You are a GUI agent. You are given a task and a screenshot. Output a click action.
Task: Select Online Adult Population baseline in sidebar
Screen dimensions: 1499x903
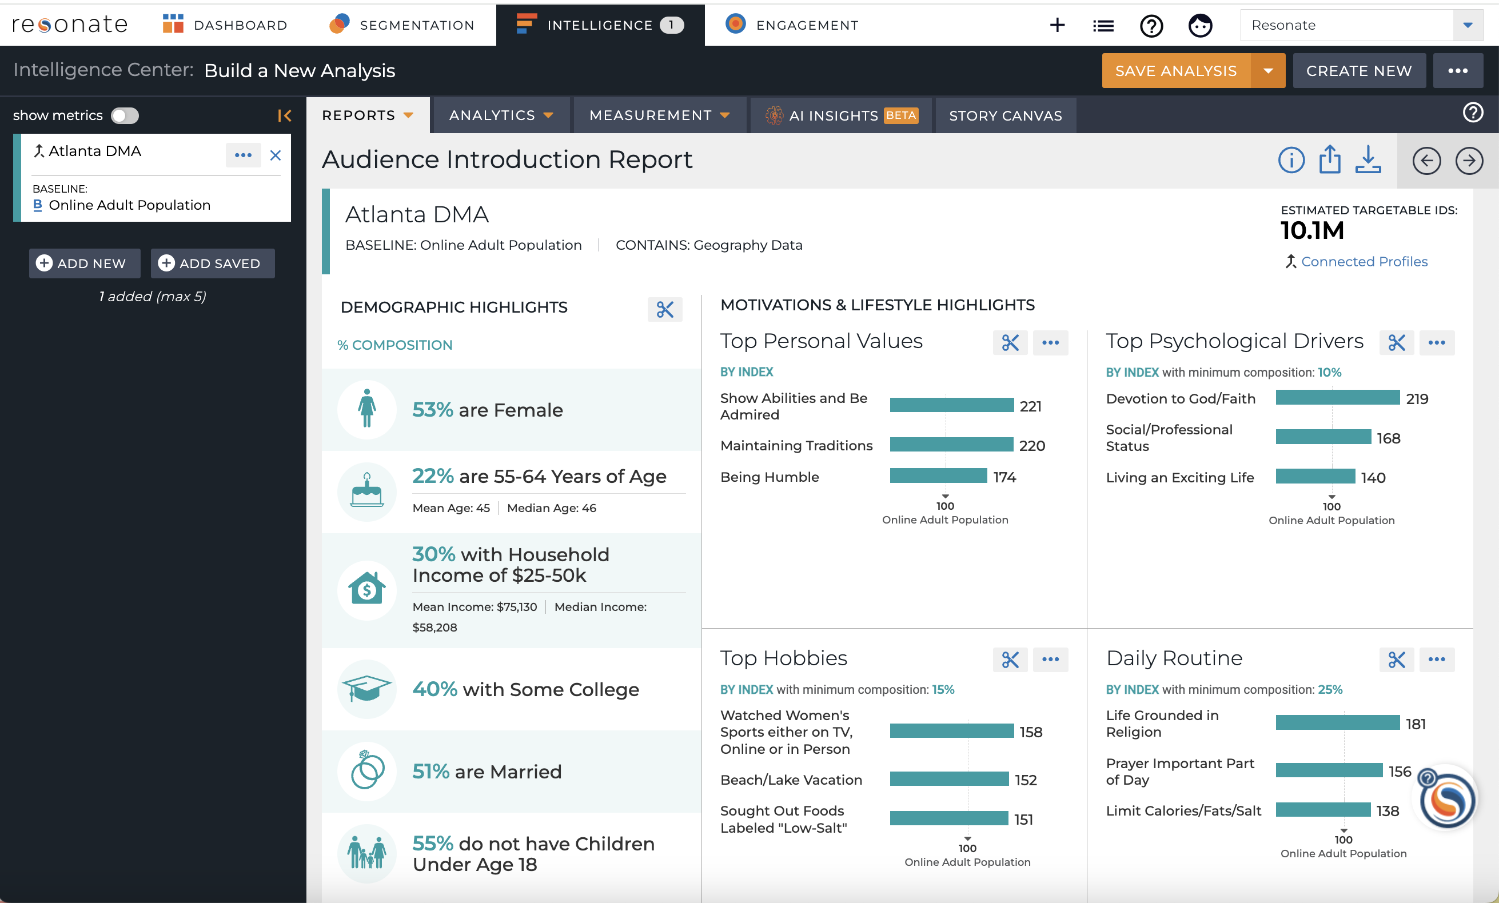130,205
